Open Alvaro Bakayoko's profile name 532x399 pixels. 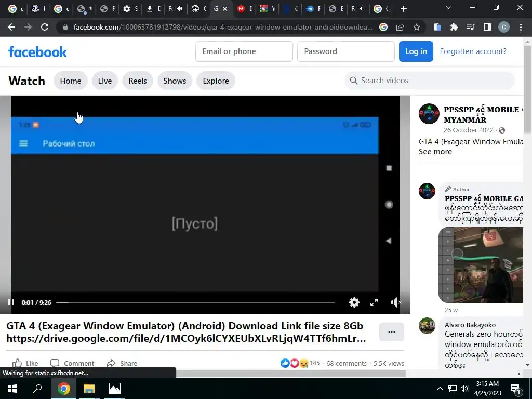tap(470, 325)
